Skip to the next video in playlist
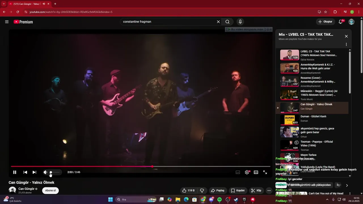Viewport: 363px width, 204px height. click(x=34, y=172)
